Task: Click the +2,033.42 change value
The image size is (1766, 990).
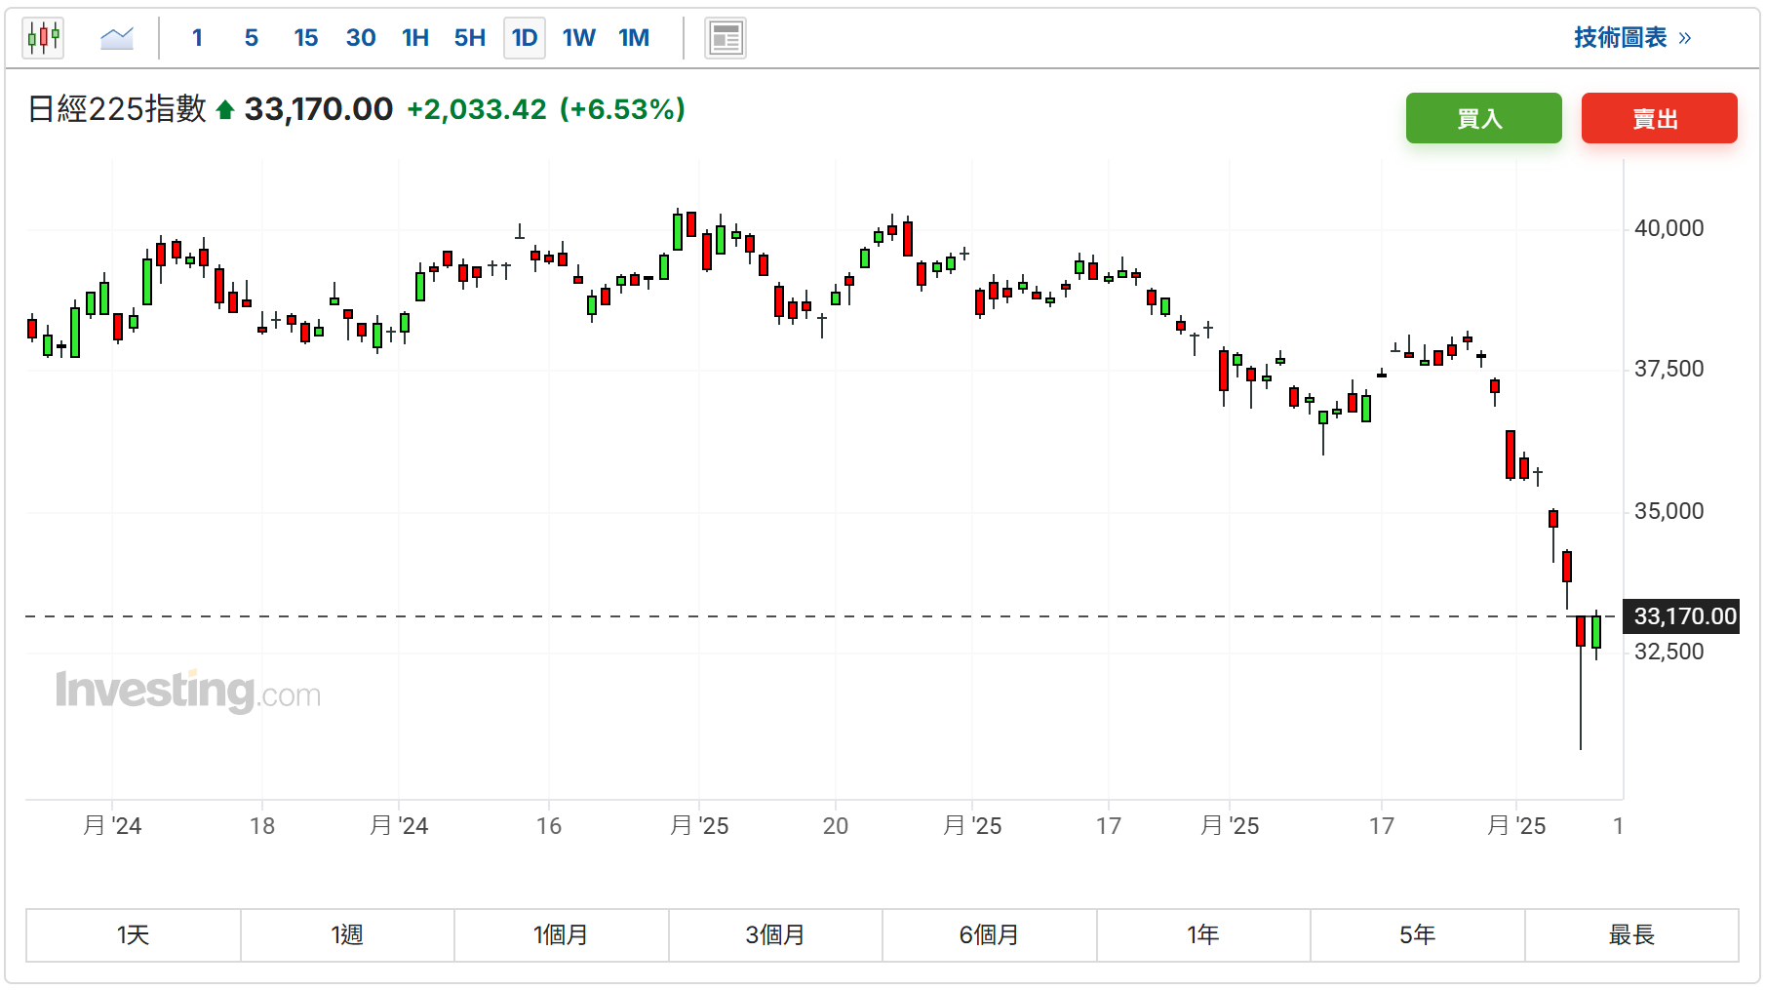Action: click(x=477, y=109)
